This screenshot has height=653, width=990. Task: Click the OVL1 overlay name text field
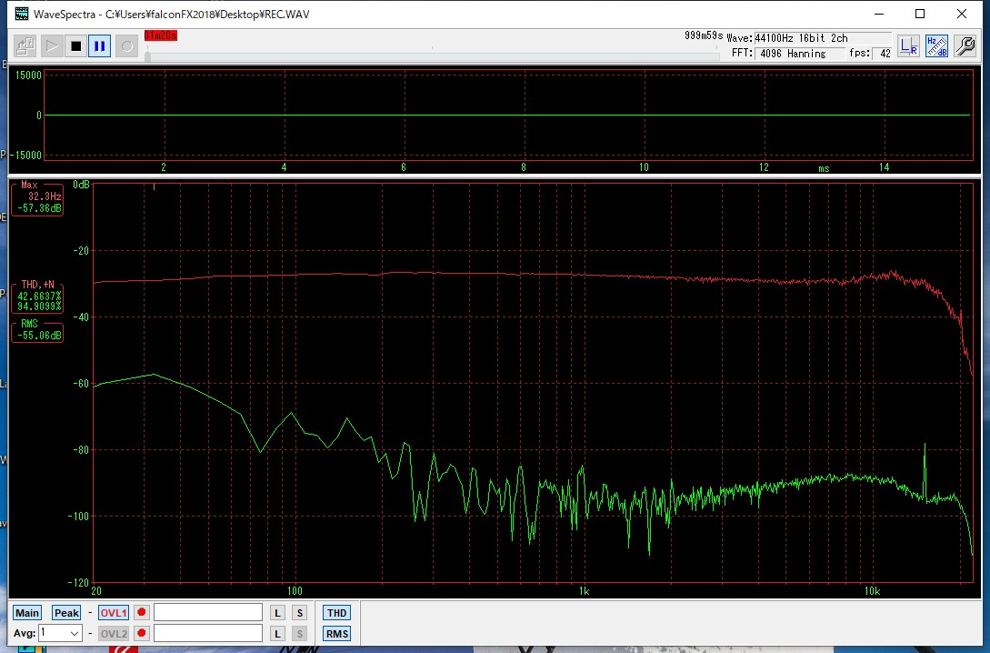coord(208,613)
